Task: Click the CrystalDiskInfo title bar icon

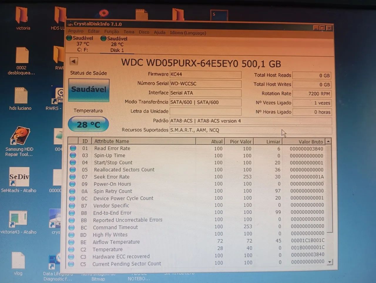Action: [70, 24]
